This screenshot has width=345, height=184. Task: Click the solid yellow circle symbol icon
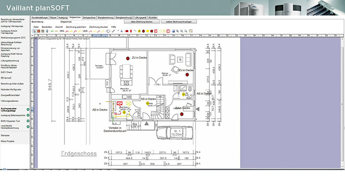point(148,31)
